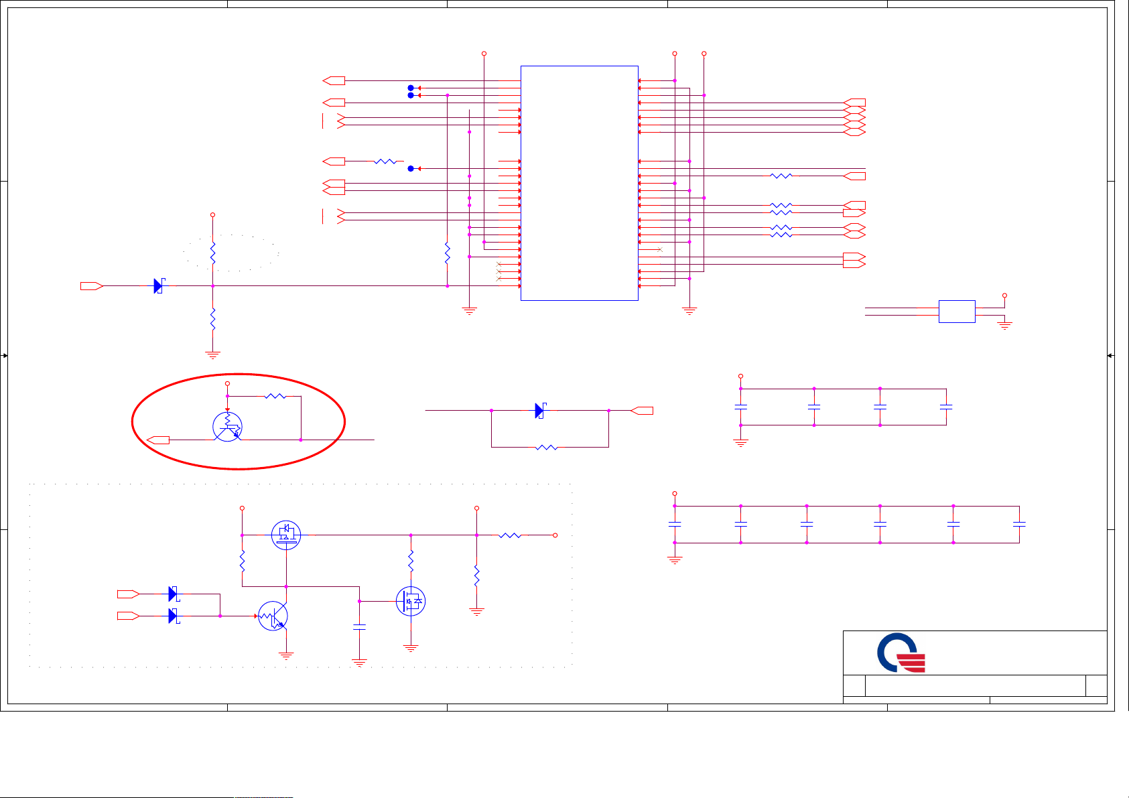Click the ground symbol right of small component box
Image resolution: width=1129 pixels, height=798 pixels.
(1004, 326)
